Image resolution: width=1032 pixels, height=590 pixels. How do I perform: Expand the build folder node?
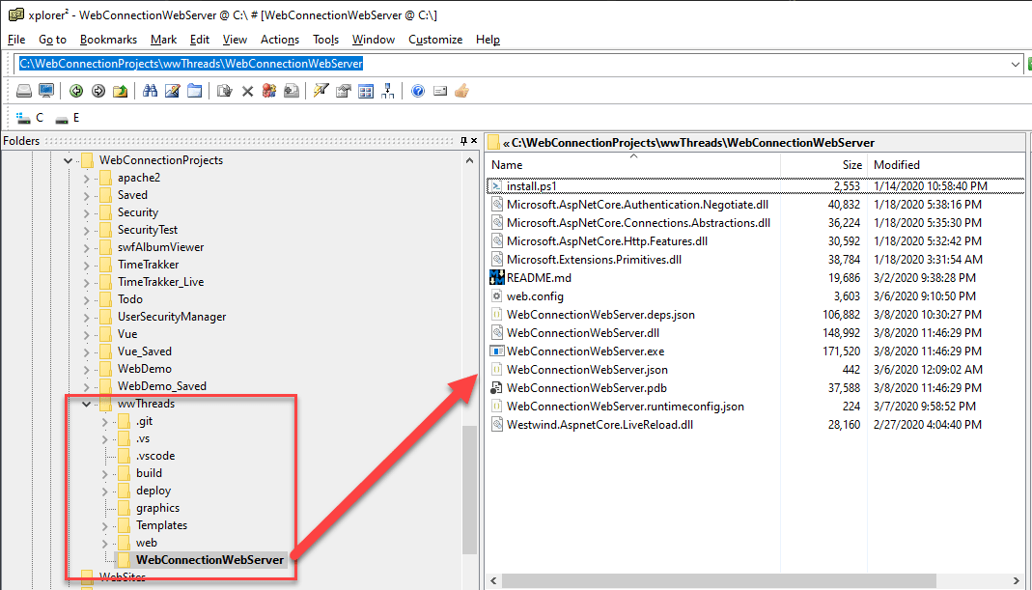[x=104, y=473]
